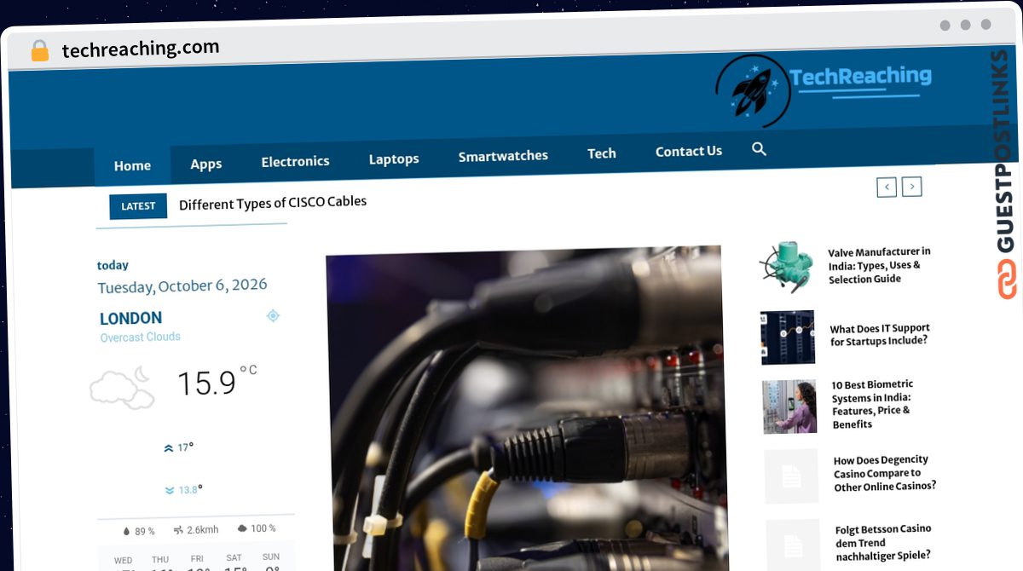1023x571 pixels.
Task: Click the low temperature down-arrow icon
Action: click(170, 490)
